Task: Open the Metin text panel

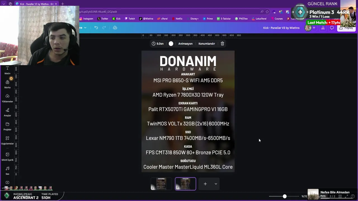Action: point(8,71)
